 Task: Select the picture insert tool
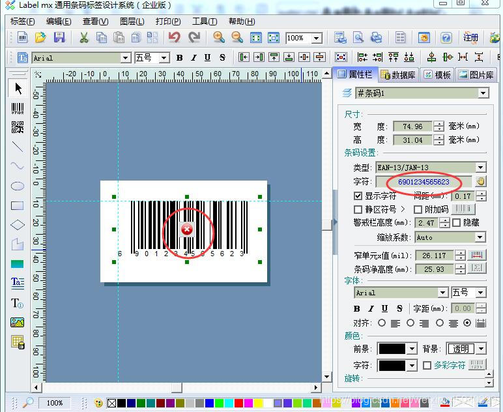coord(18,323)
